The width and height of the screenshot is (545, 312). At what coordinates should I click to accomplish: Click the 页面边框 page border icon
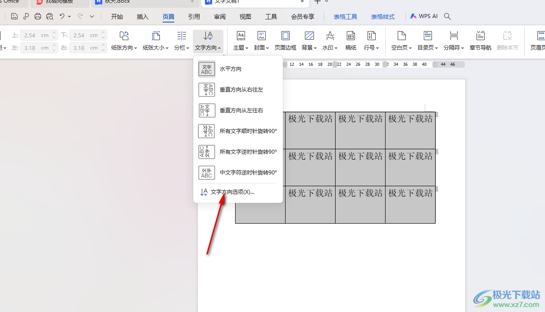coord(286,41)
